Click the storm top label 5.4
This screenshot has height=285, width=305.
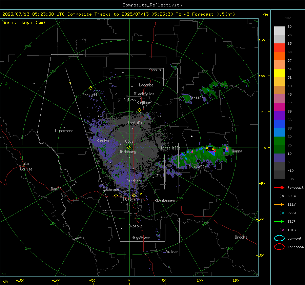[x=210, y=149]
